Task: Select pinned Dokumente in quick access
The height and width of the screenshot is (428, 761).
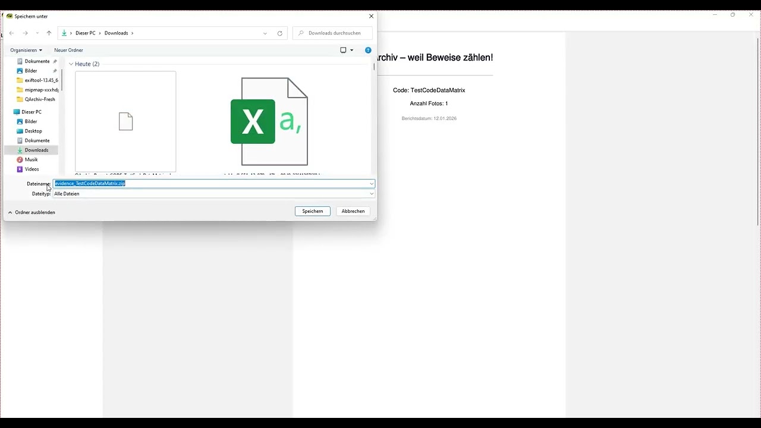Action: tap(37, 61)
